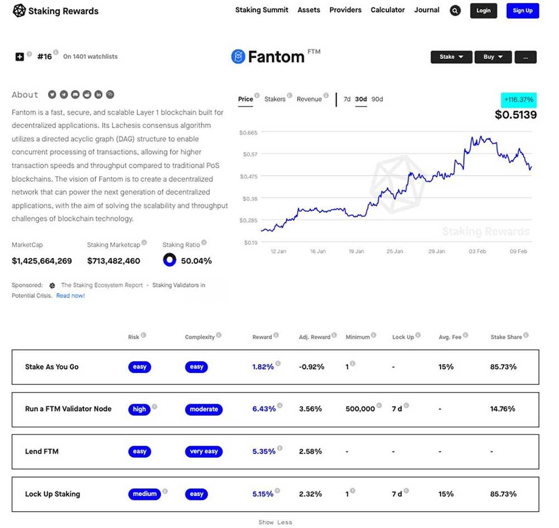Click info icon beside #16 rank
The image size is (559, 528).
click(56, 53)
